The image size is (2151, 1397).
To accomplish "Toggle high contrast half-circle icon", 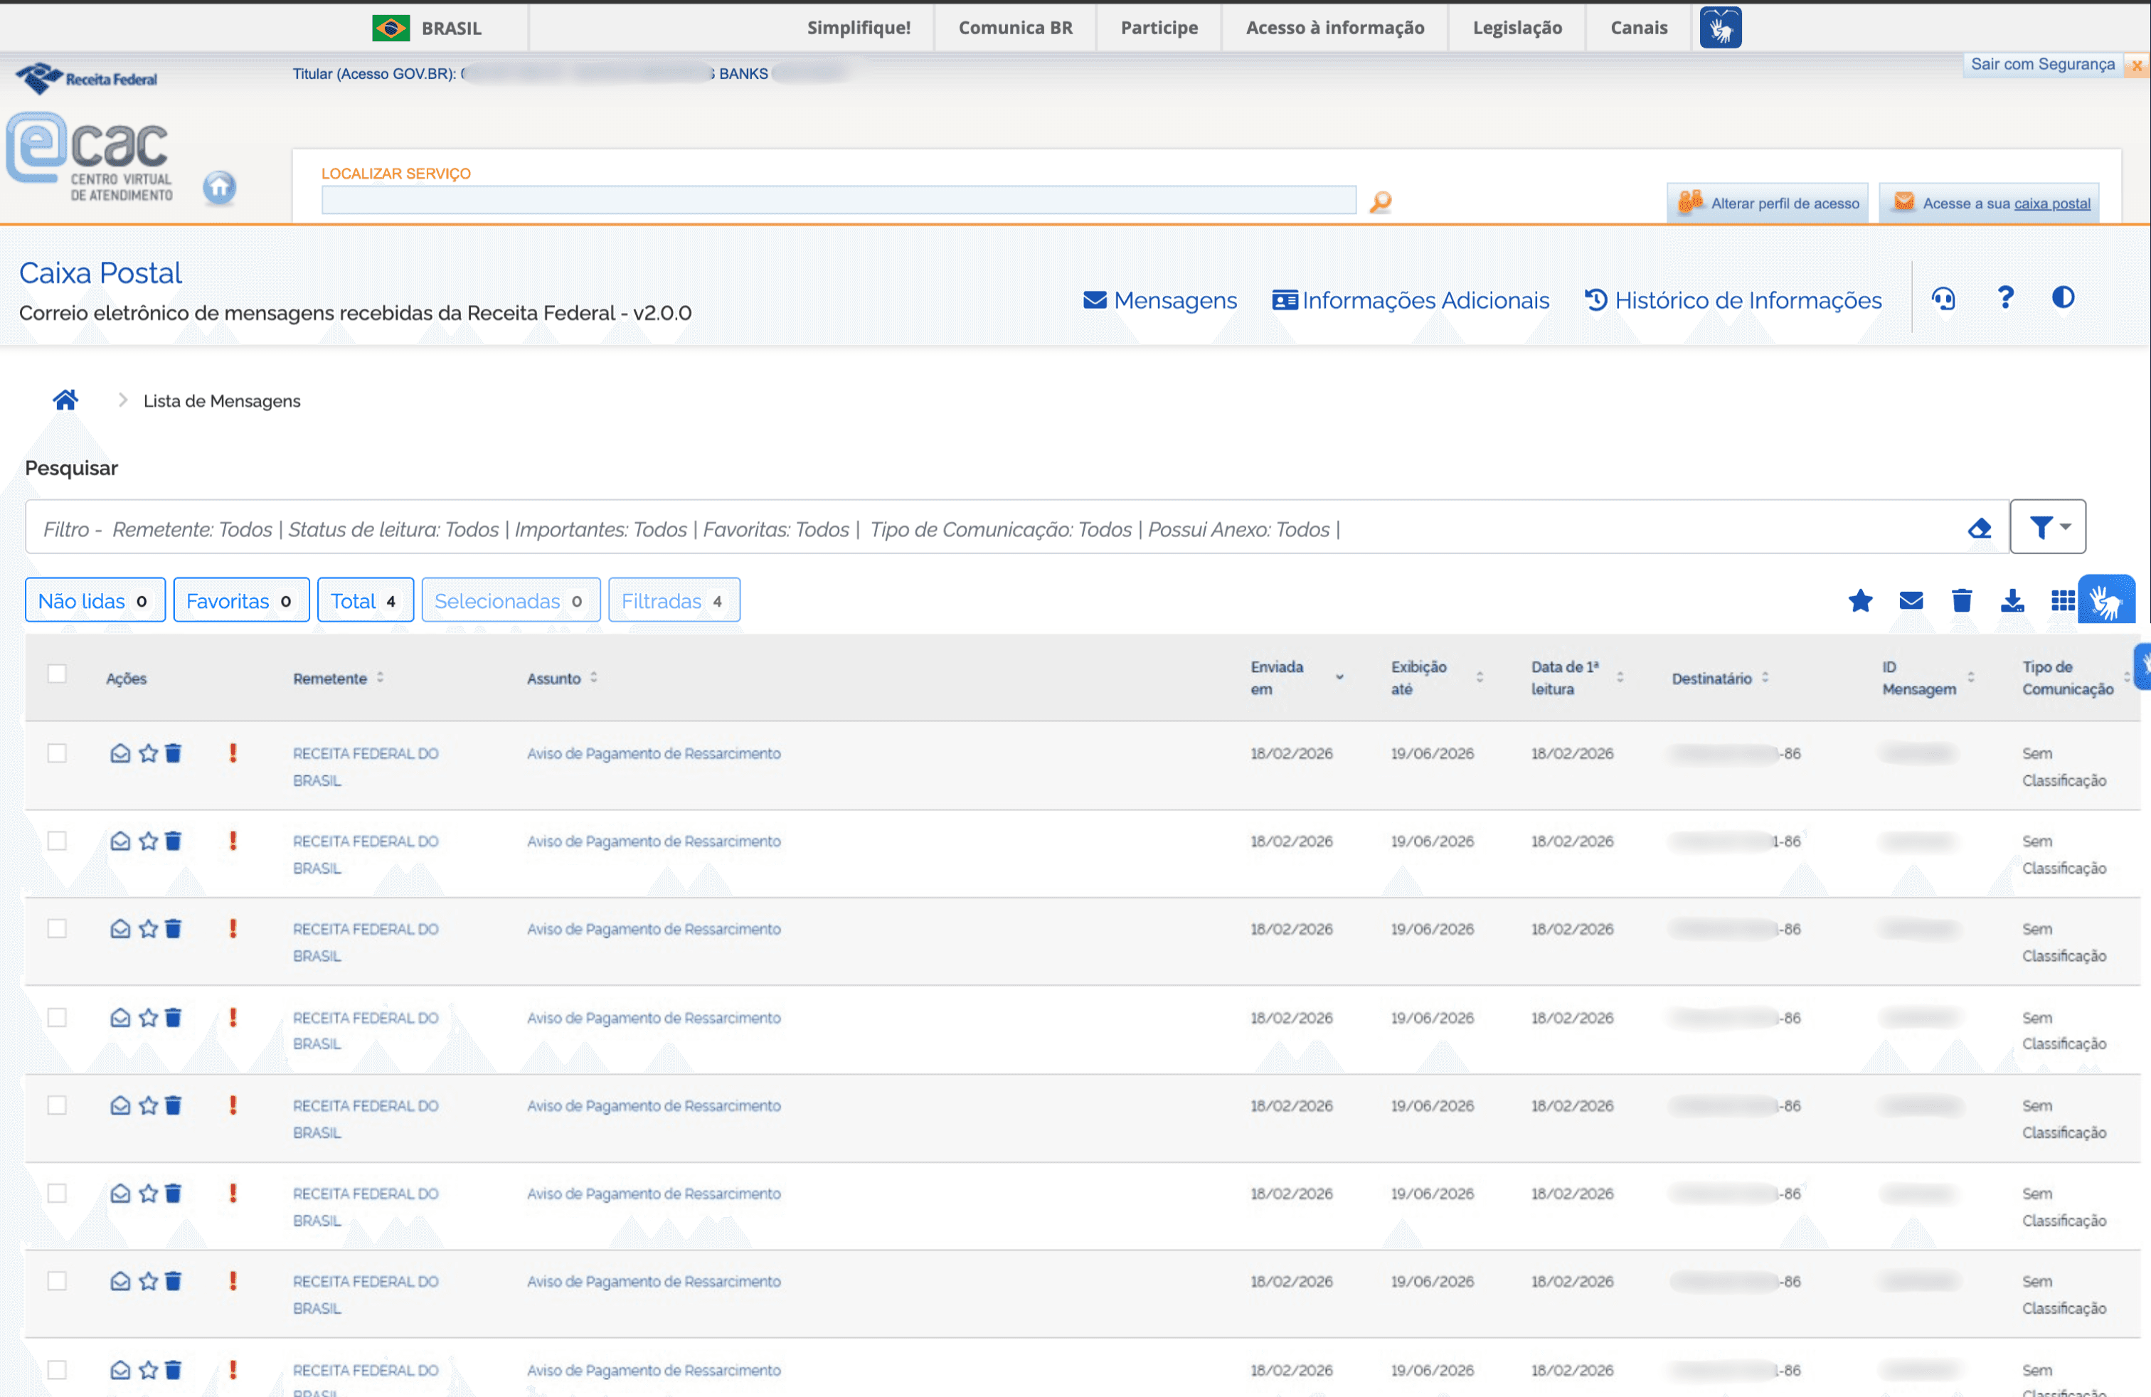I will [2062, 297].
